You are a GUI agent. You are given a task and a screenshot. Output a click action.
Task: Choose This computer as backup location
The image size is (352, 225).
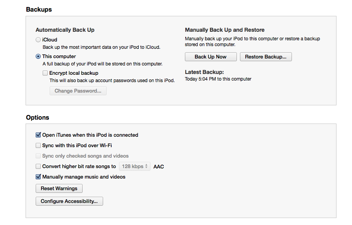[38, 57]
